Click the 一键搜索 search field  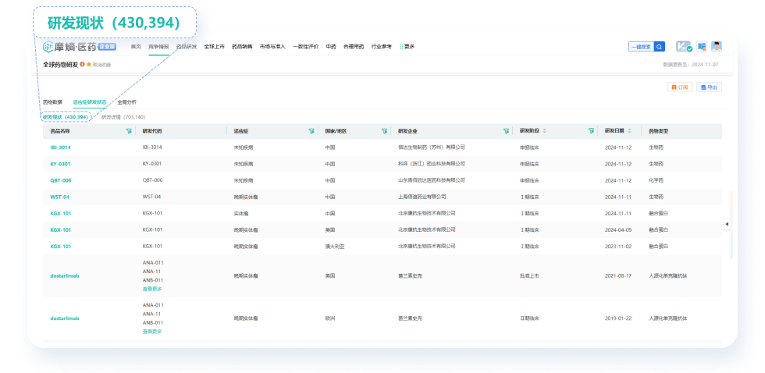[641, 47]
